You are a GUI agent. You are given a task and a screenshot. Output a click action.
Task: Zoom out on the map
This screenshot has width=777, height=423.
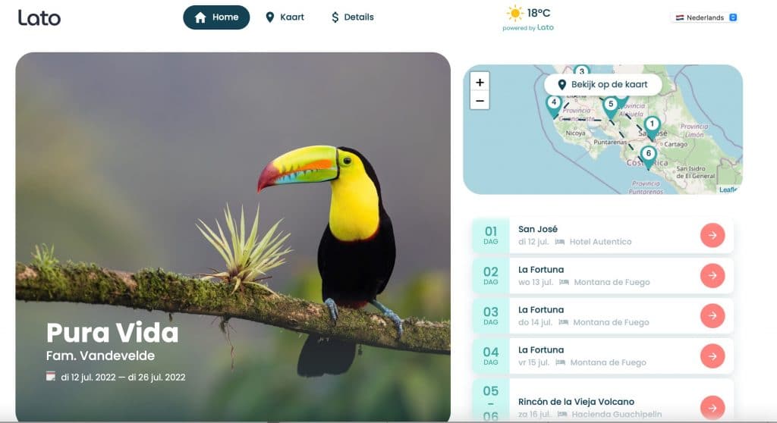pos(480,101)
